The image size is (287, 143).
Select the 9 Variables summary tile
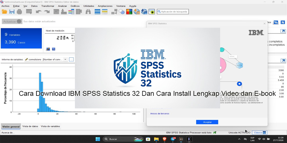tap(21, 38)
